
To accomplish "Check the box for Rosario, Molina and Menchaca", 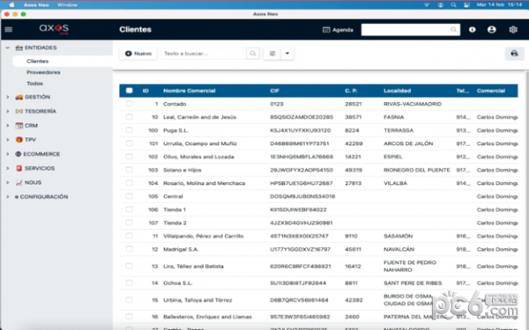I will (129, 183).
